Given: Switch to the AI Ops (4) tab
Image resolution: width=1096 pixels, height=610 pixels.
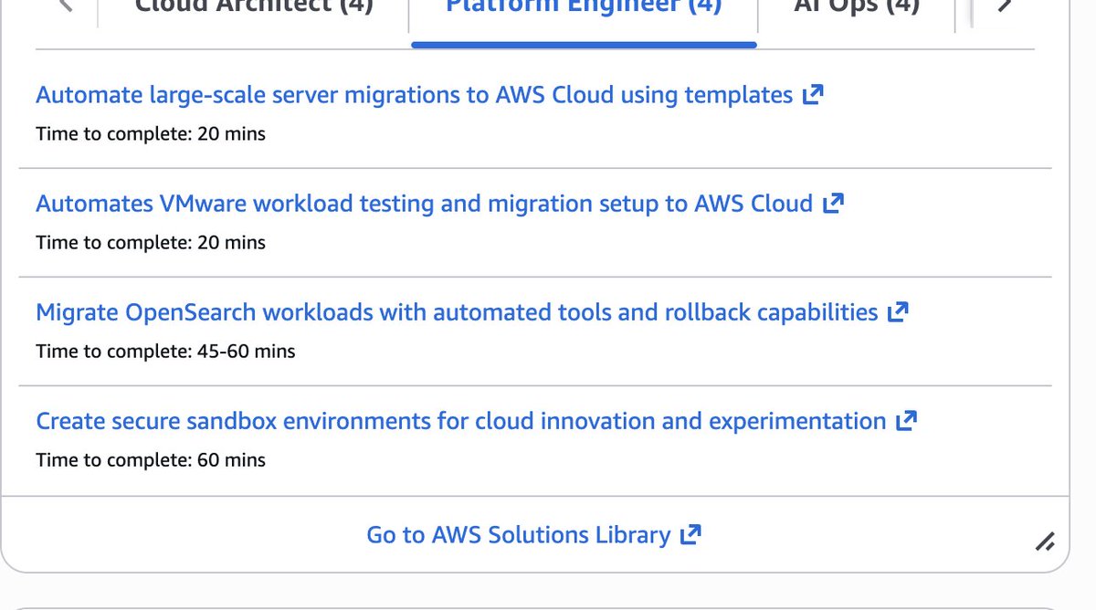Looking at the screenshot, I should (x=857, y=7).
